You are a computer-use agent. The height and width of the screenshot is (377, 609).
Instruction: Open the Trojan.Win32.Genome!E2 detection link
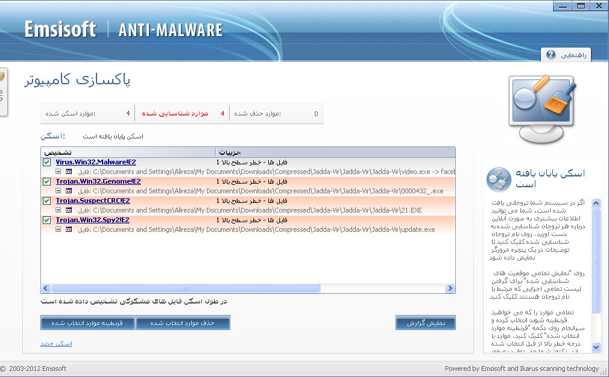coord(98,181)
